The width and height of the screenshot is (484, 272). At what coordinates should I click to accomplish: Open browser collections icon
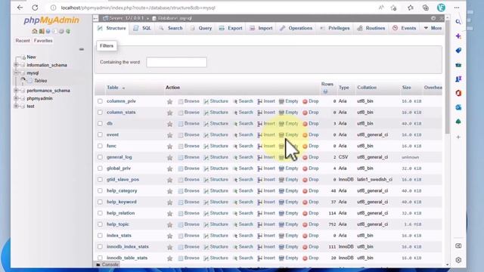click(426, 8)
